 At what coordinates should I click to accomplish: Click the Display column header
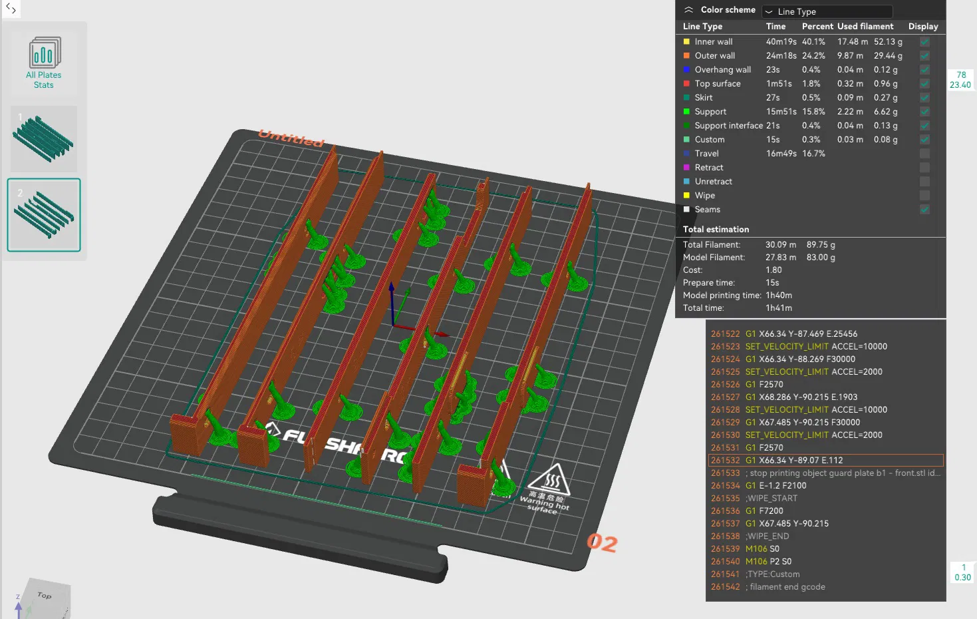923,27
